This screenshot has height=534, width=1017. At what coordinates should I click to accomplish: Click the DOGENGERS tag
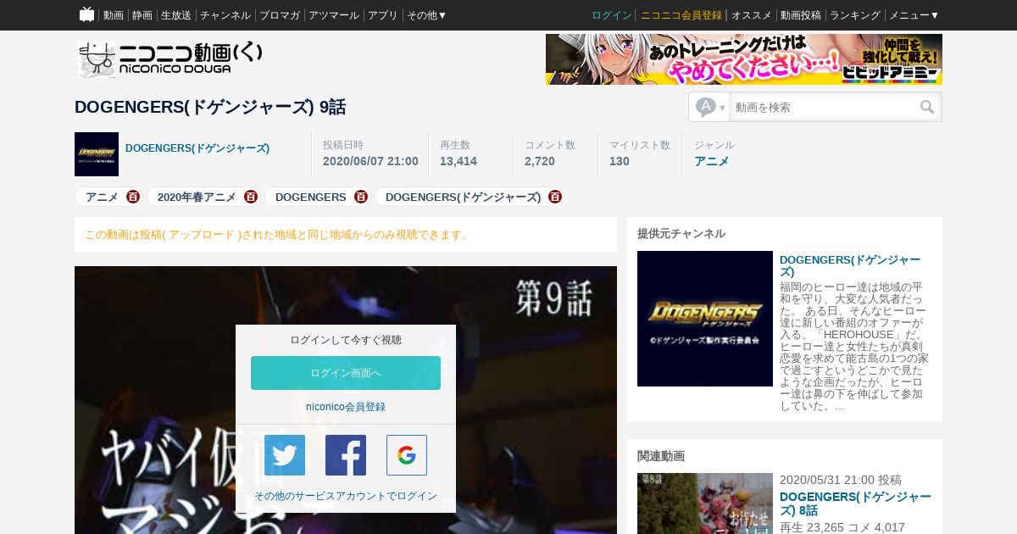click(310, 197)
